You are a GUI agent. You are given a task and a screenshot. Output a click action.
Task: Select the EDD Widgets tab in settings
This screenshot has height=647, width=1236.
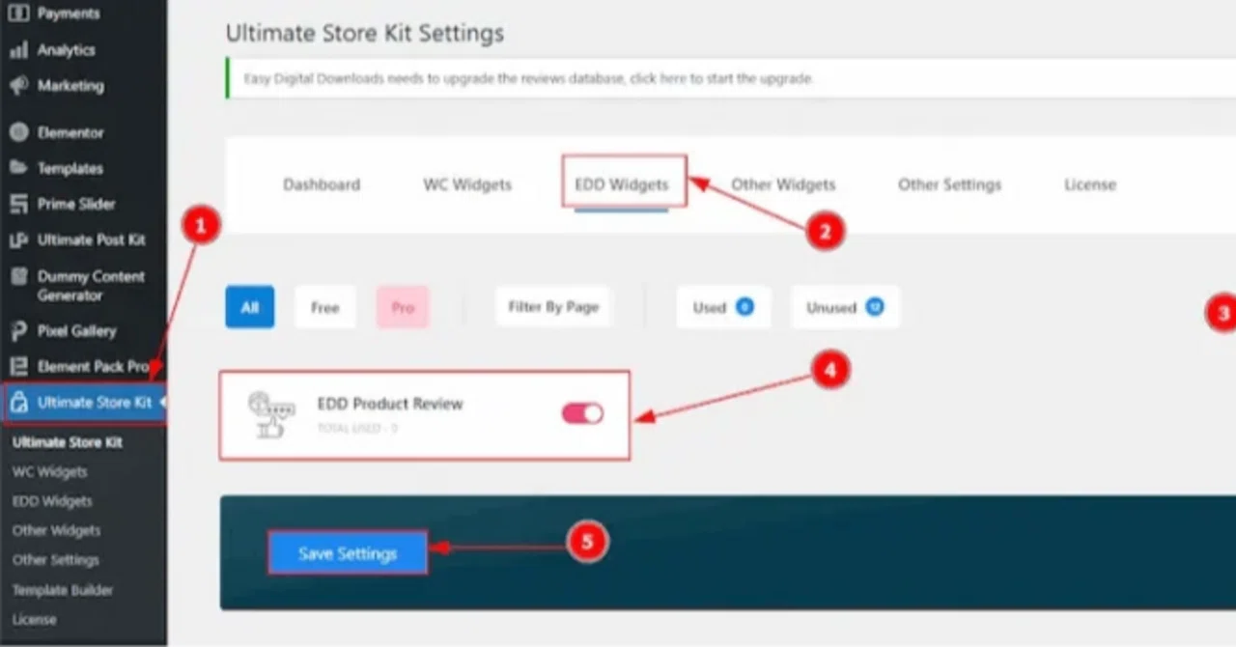point(622,184)
